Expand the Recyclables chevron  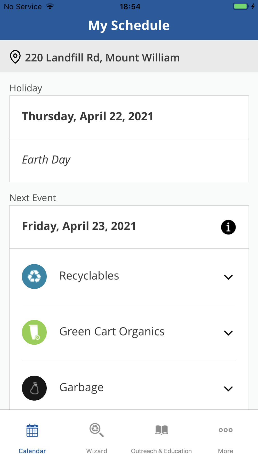pyautogui.click(x=228, y=277)
